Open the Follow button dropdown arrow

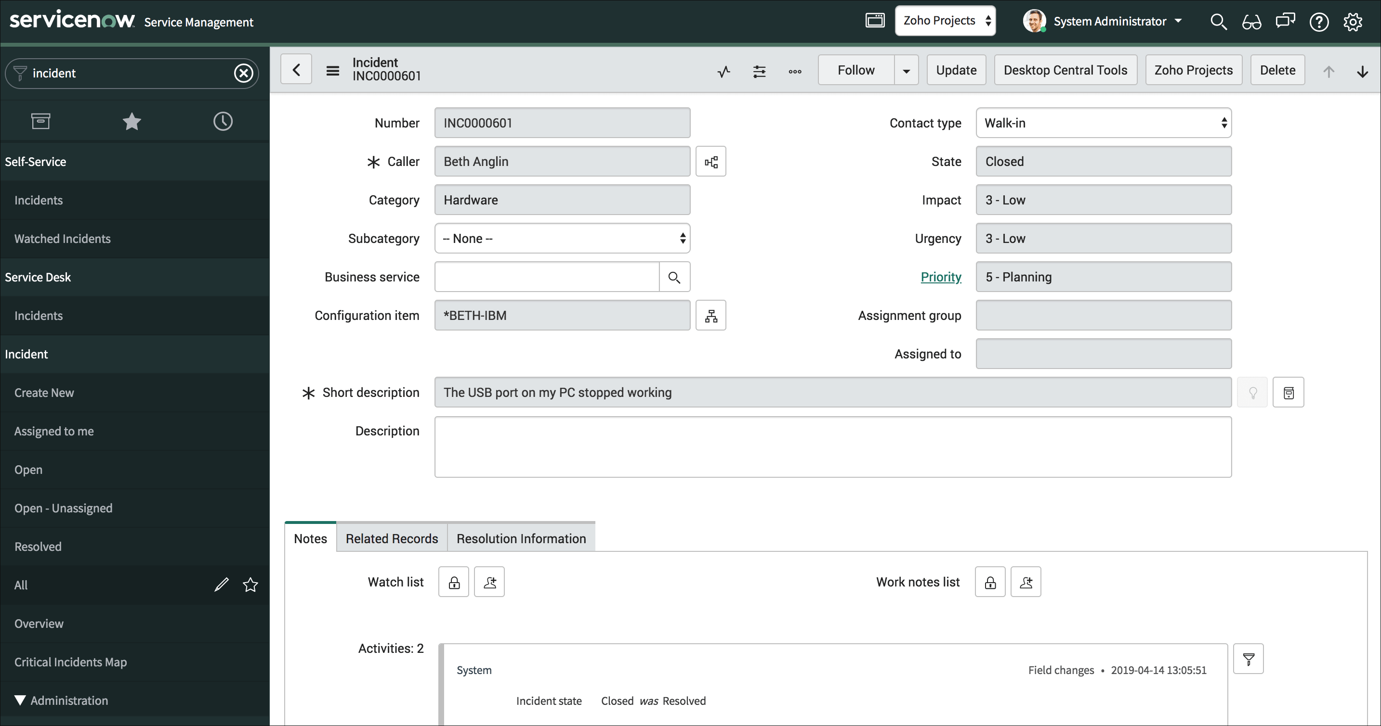pos(906,71)
